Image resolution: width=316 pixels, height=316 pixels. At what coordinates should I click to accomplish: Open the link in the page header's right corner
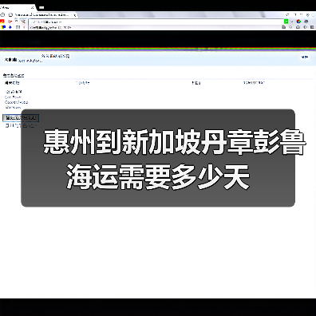[304, 57]
